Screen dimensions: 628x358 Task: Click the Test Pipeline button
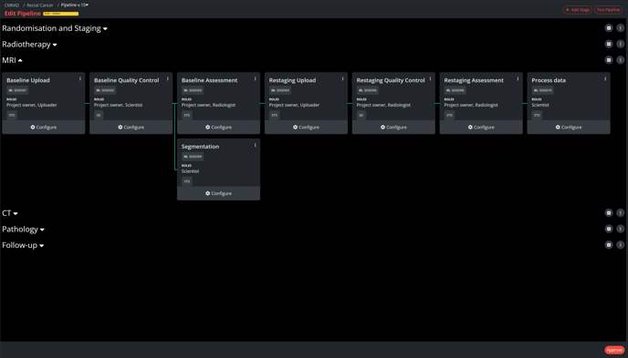[x=608, y=10]
